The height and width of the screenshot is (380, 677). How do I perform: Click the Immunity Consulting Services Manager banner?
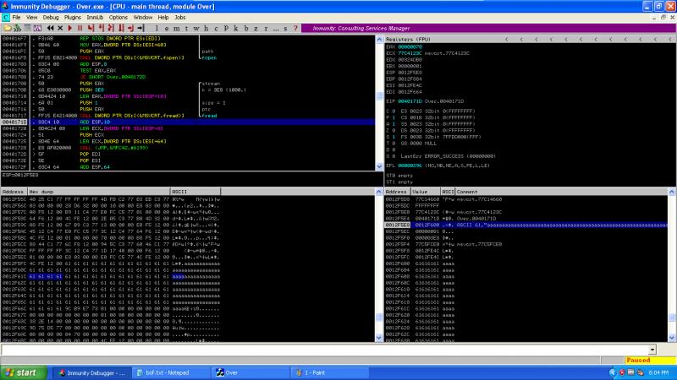click(x=488, y=29)
